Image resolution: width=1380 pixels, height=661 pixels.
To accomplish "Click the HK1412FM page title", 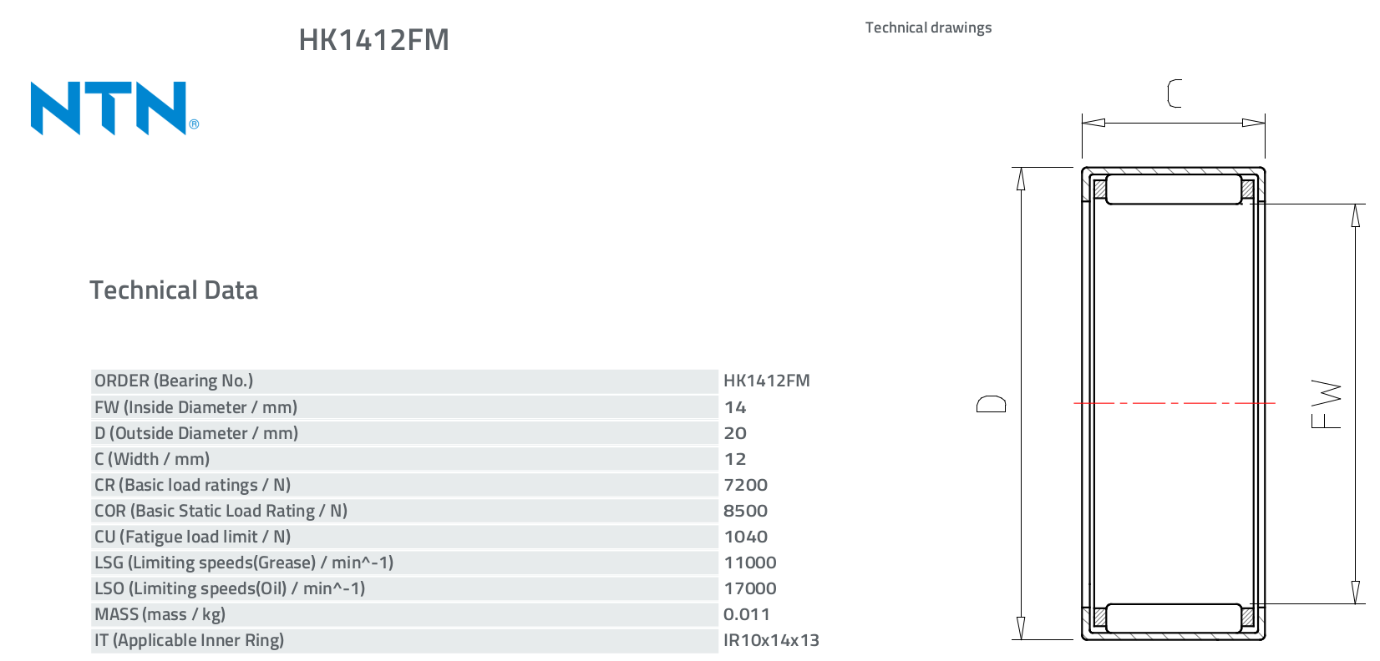I will (x=373, y=40).
